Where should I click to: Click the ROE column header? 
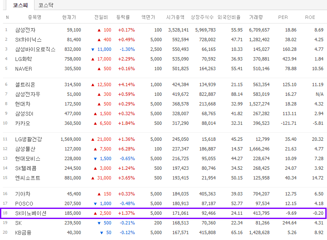[x=310, y=17]
